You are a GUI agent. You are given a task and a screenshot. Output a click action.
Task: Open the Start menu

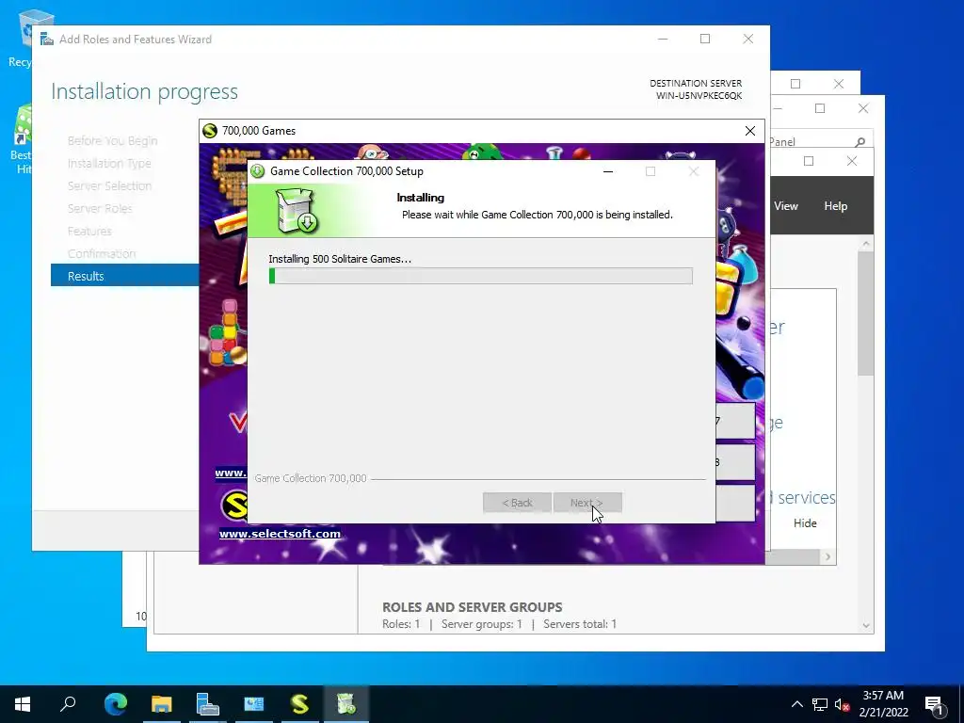point(23,704)
